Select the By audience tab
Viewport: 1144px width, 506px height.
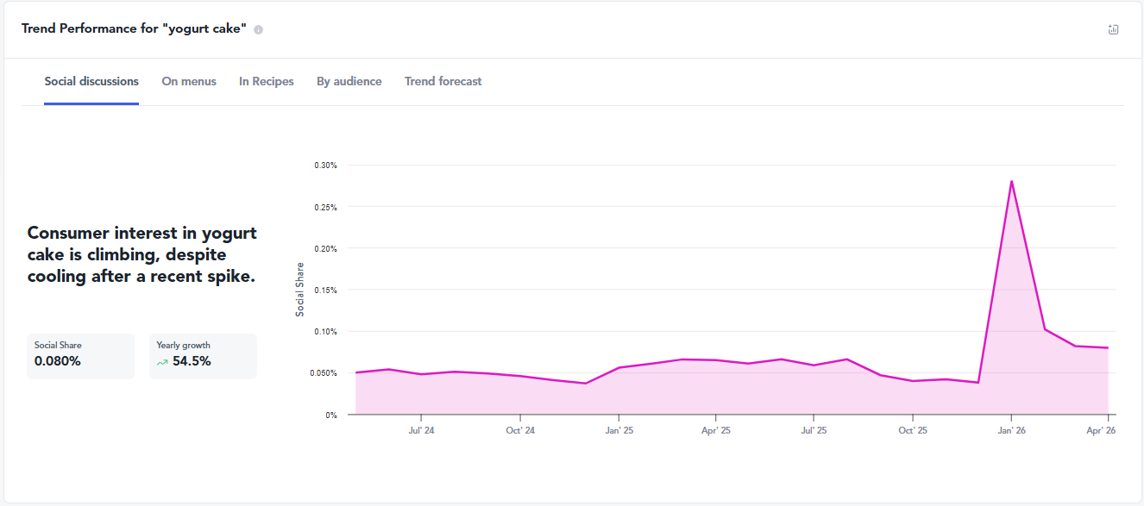point(349,81)
